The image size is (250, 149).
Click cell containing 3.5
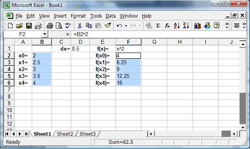point(42,76)
